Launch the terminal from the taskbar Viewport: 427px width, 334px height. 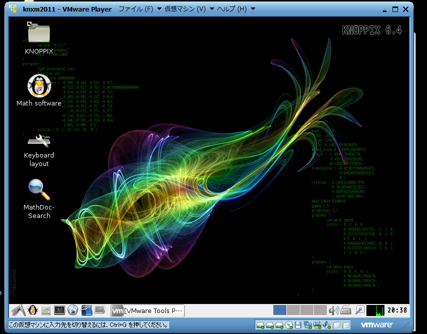[x=60, y=310]
